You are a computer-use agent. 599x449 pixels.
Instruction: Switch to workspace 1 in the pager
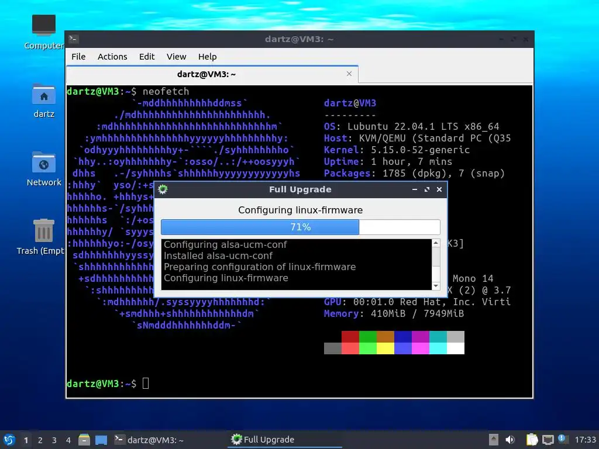(x=26, y=440)
